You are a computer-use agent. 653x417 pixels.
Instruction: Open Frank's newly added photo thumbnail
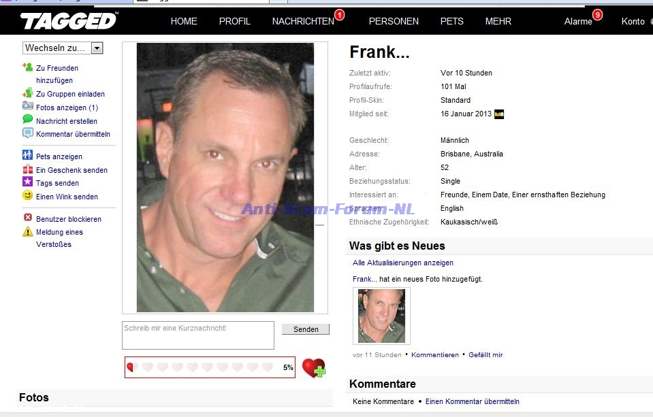381,316
